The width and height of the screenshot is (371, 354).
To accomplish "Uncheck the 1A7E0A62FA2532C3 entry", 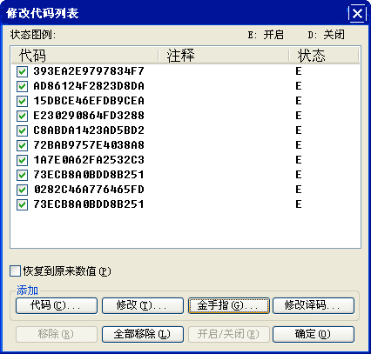I will tap(22, 160).
